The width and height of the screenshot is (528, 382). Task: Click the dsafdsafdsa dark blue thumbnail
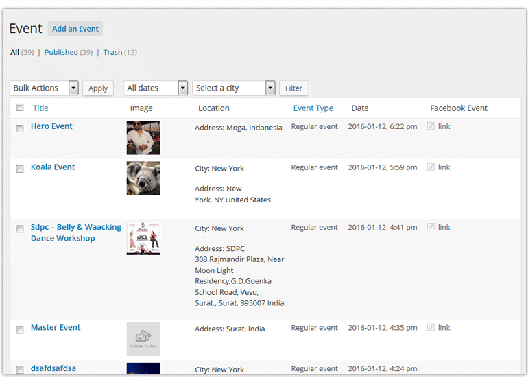(143, 368)
